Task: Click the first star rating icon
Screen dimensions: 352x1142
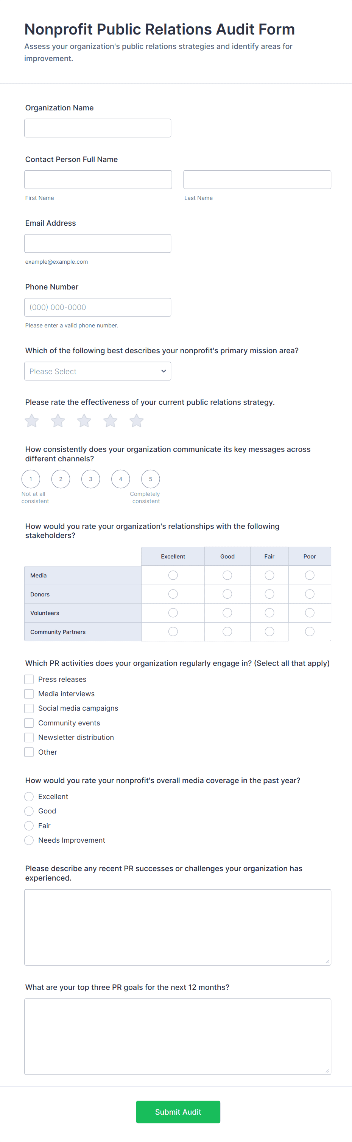Action: 32,420
